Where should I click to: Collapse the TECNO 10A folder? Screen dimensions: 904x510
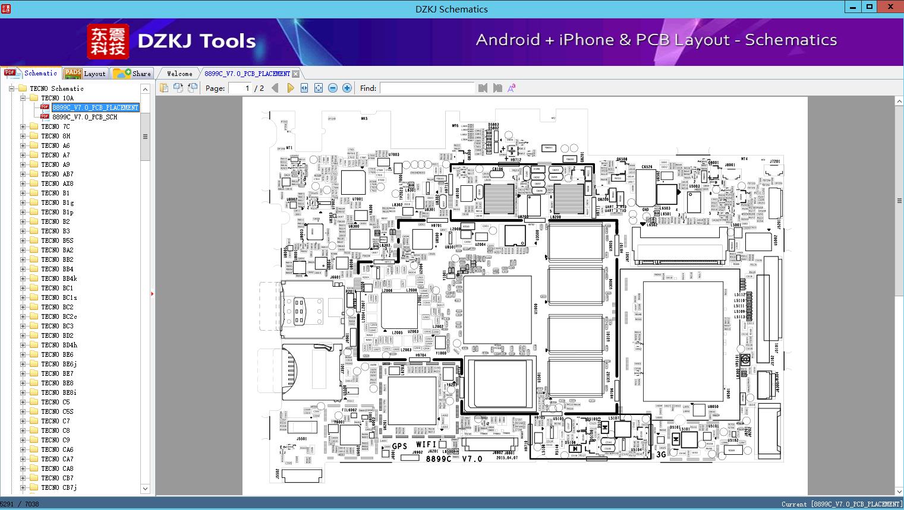tap(23, 98)
